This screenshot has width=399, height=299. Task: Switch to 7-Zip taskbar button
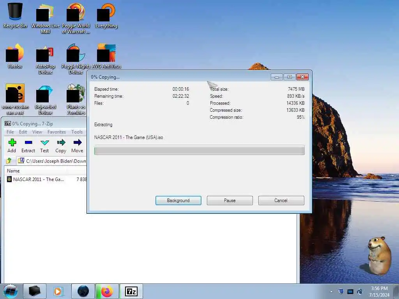131,291
